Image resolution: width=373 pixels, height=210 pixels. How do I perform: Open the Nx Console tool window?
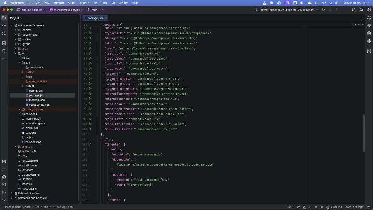369,41
